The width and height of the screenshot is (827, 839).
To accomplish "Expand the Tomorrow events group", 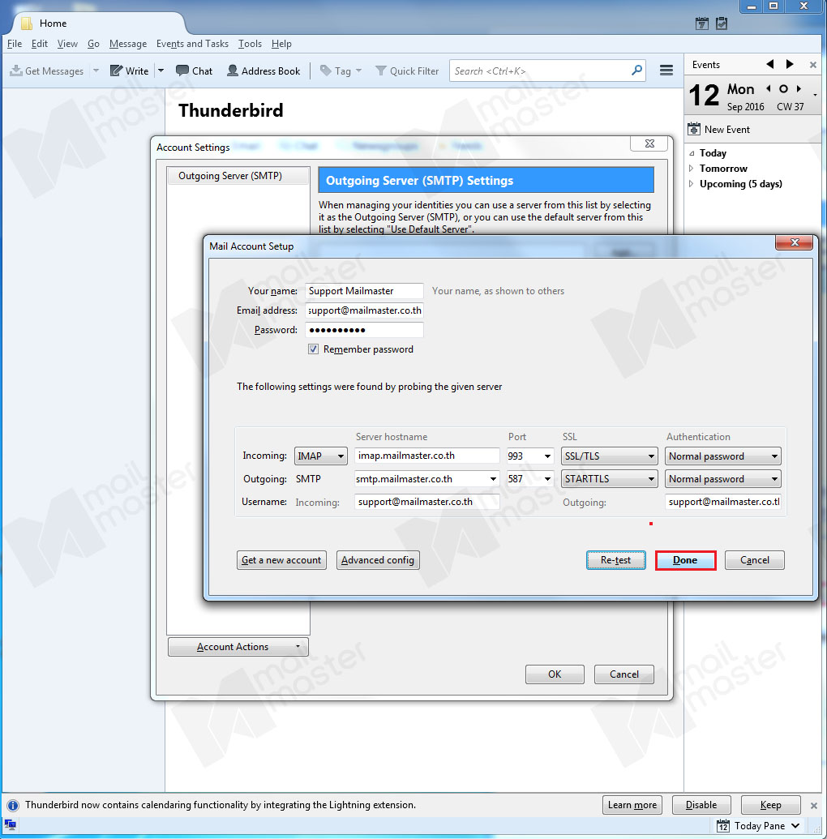I will (692, 169).
